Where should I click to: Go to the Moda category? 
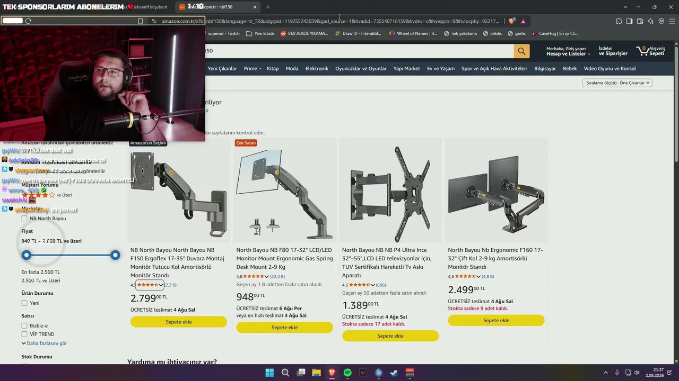point(292,69)
